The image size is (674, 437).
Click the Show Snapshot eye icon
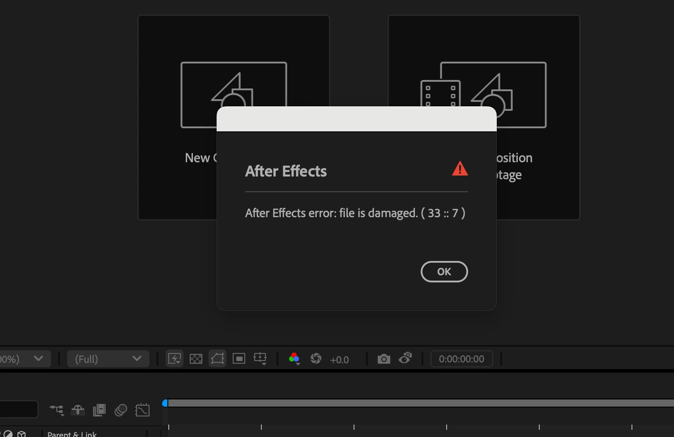(x=405, y=358)
